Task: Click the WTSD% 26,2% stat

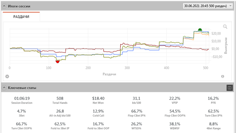Action: coord(137,126)
